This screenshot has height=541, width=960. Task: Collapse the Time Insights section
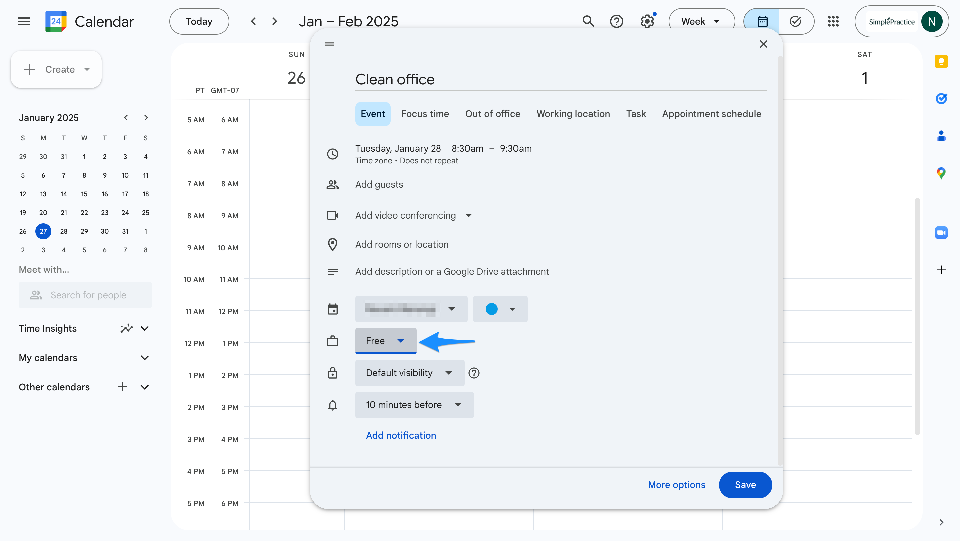(145, 328)
